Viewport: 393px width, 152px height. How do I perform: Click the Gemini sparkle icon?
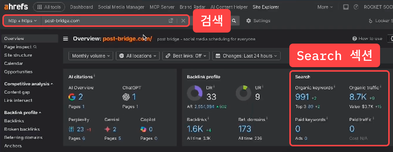(x=108, y=129)
